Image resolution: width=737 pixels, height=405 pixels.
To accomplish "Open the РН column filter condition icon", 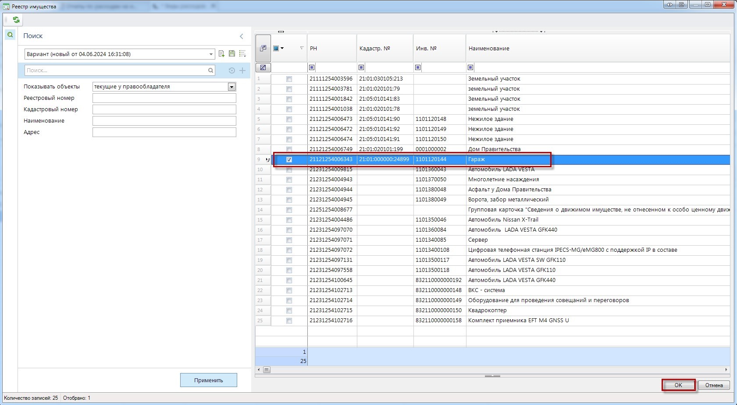I will pyautogui.click(x=312, y=67).
